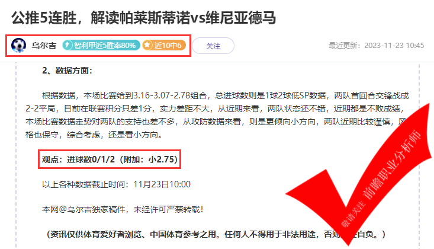Click the 观点：进球数0/1/2 prediction box
This screenshot has width=434, height=249.
[110, 159]
